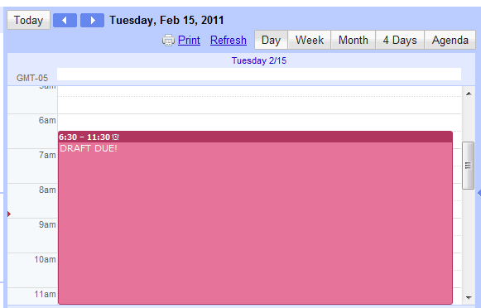Screen dimensions: 481x308
Task: Switch to 4 Days view tab
Action: click(x=400, y=40)
